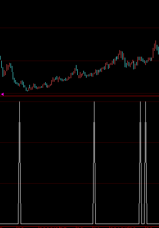The height and width of the screenshot is (228, 159).
Task: Click the rightmost white signal spike
Action: pyautogui.click(x=145, y=163)
